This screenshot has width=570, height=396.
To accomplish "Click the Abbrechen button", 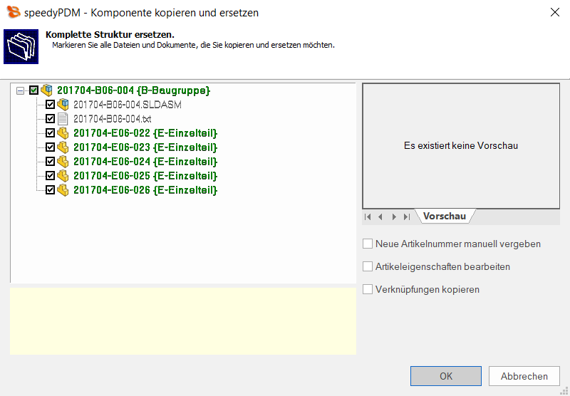I will point(524,376).
